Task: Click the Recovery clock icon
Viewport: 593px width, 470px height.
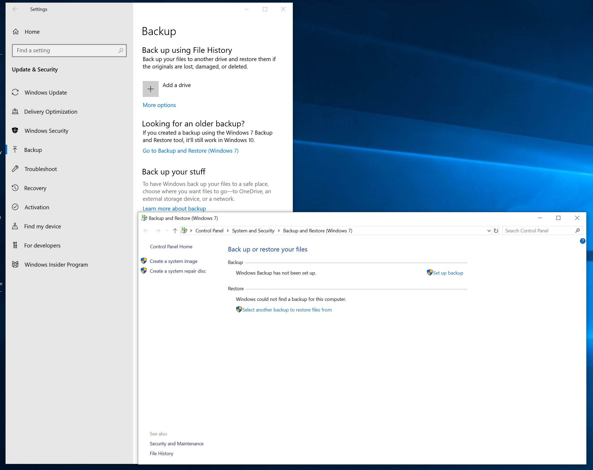Action: pyautogui.click(x=15, y=188)
